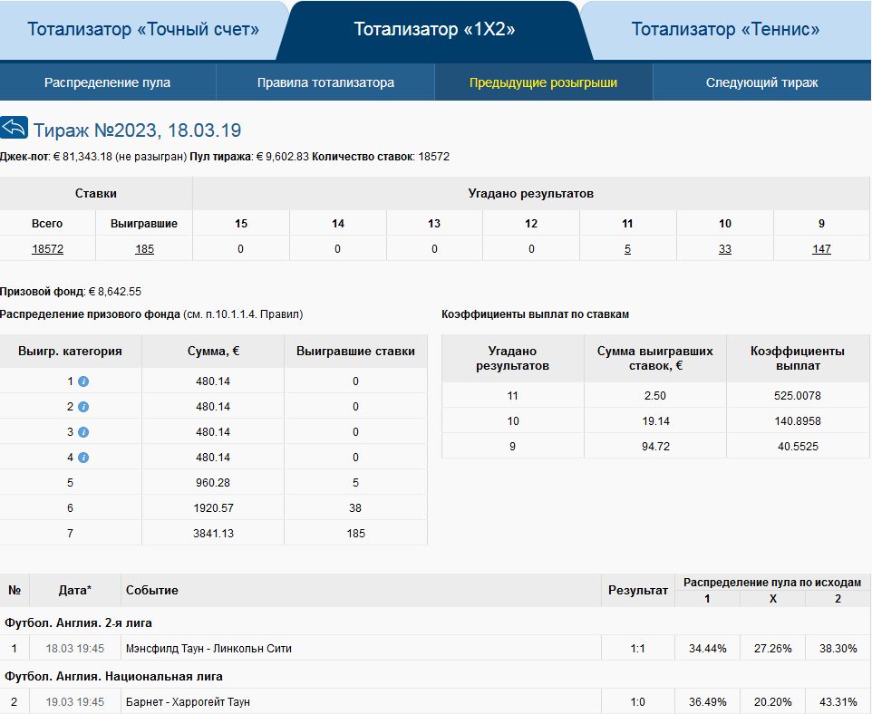Click info icon next to category 3
The image size is (872, 714).
click(x=83, y=432)
